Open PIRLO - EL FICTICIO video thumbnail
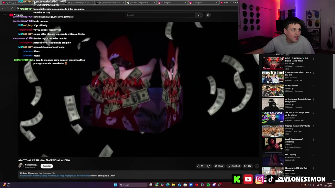 273,64
